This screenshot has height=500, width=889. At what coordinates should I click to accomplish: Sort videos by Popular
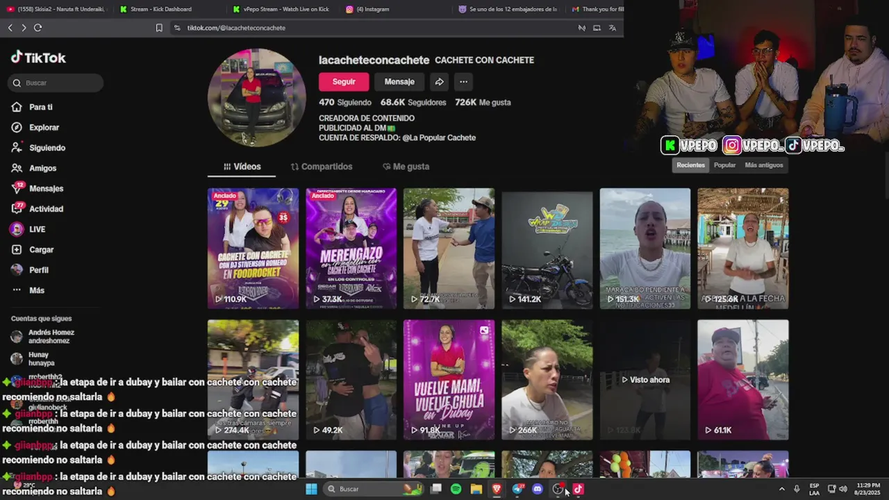coord(724,165)
